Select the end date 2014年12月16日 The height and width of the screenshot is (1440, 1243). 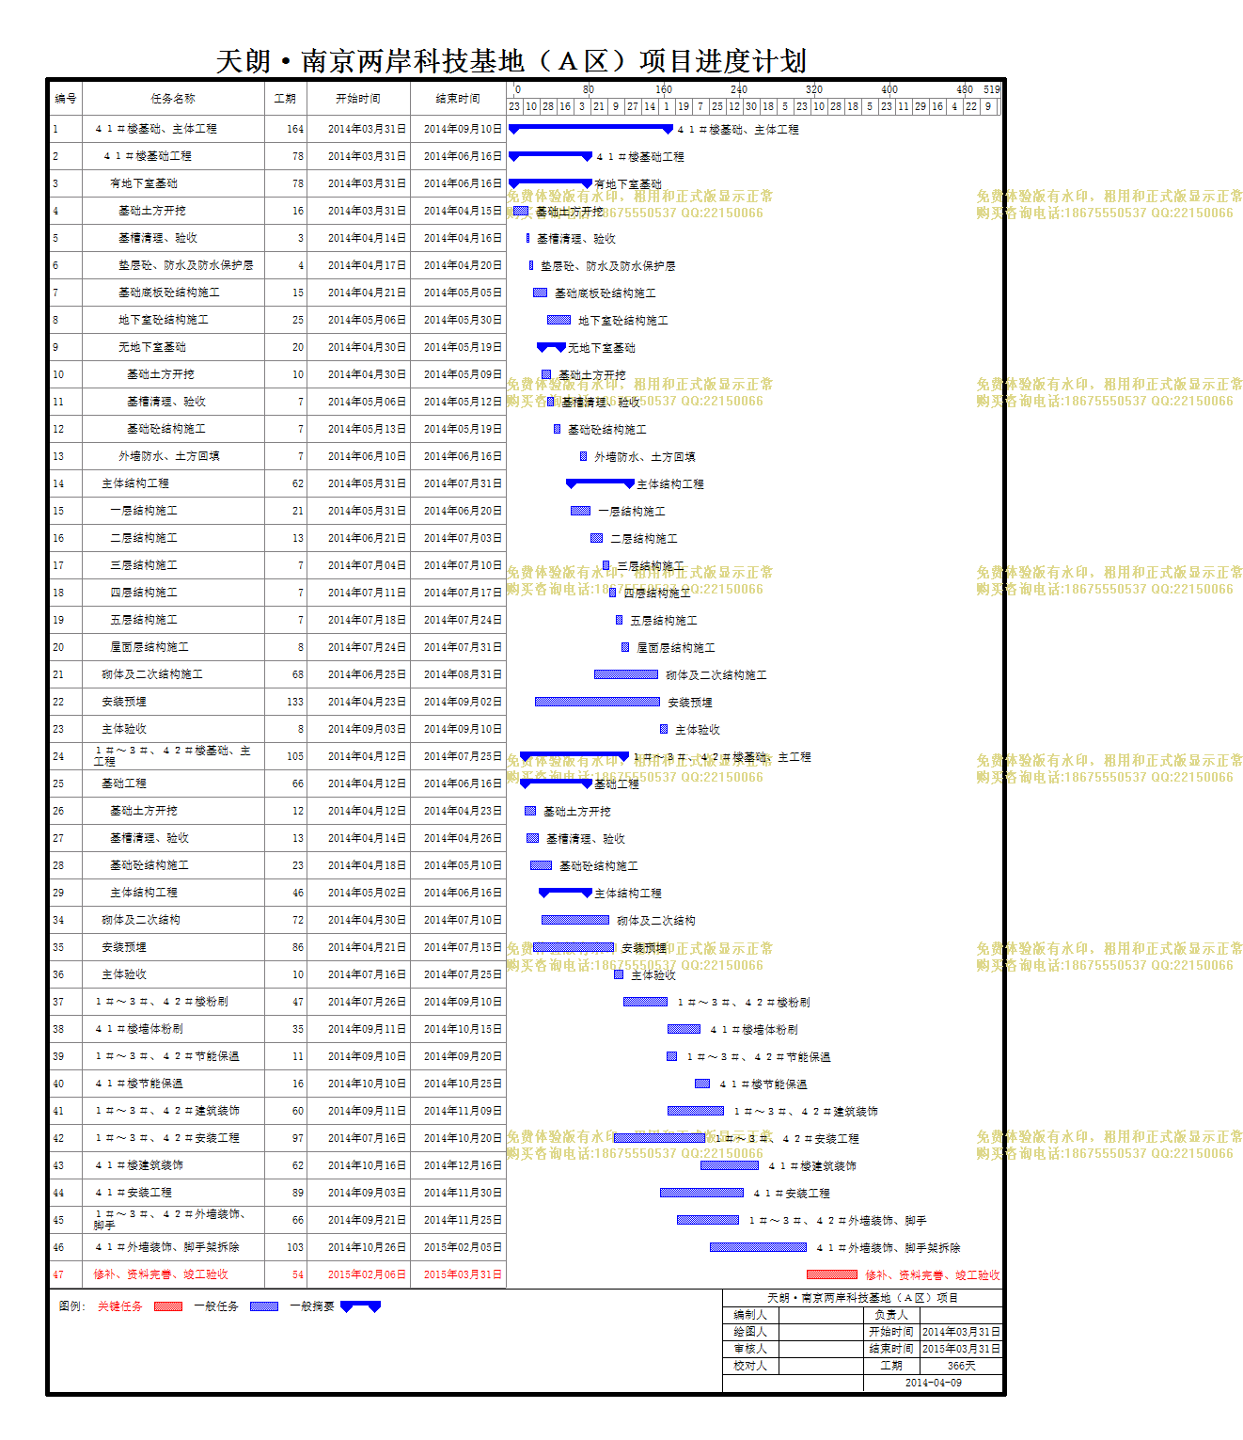coord(458,1165)
